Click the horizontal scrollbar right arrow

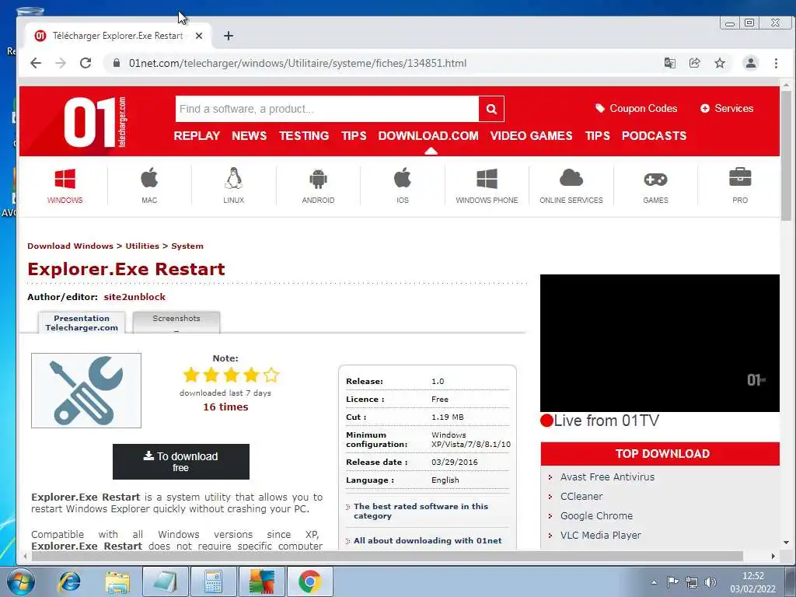(x=773, y=556)
